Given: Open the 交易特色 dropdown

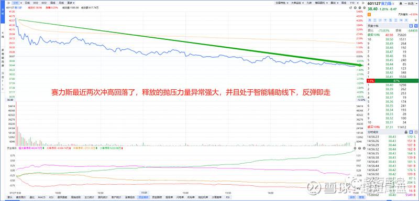Looking at the screenshot, I should pos(282,3).
